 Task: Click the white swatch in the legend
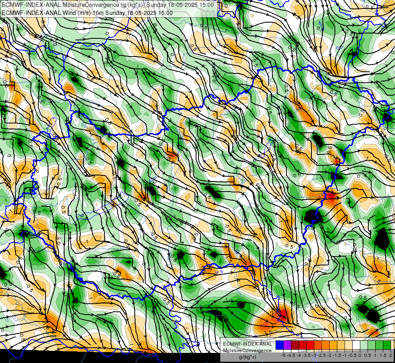356,345
